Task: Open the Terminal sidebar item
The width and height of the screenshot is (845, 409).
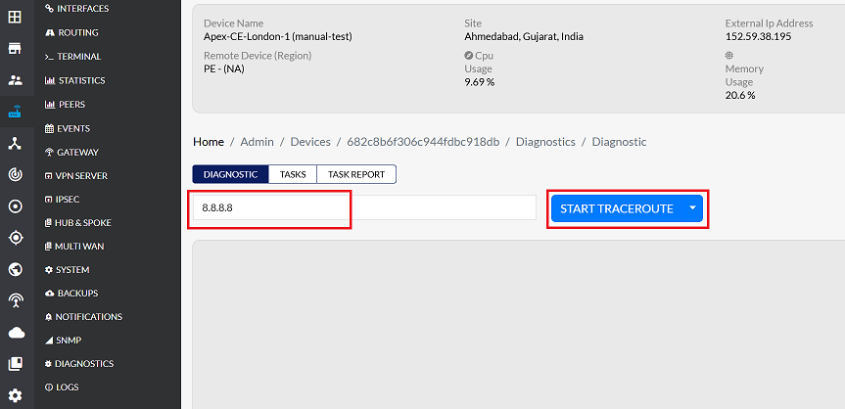Action: (x=78, y=57)
